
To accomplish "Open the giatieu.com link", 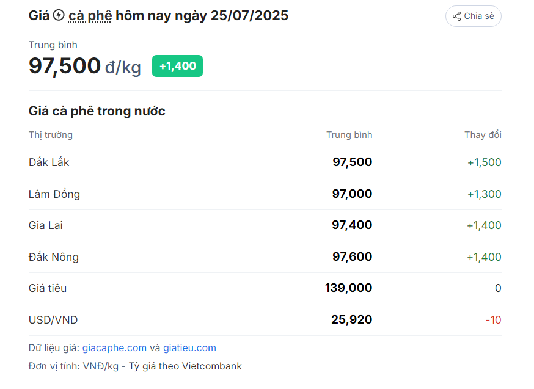I will (x=189, y=348).
